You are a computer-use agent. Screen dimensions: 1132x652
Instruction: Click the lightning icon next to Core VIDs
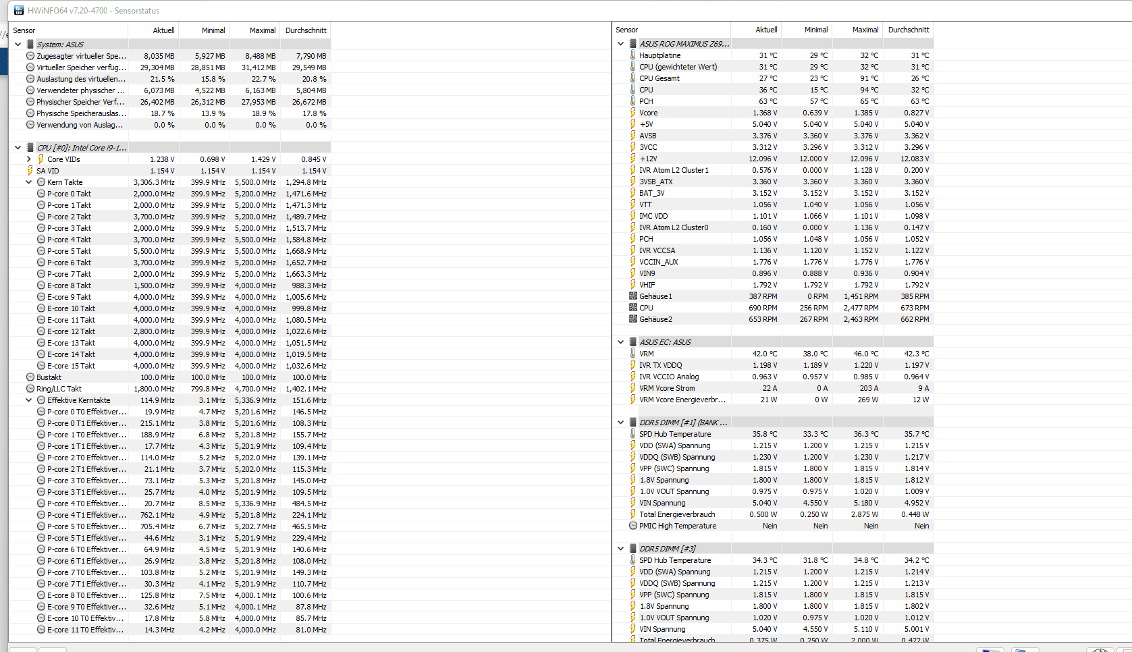tap(41, 159)
